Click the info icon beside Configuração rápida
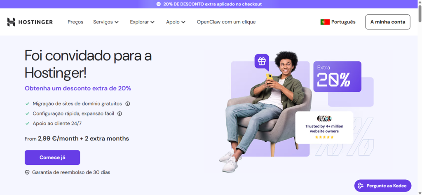 [x=120, y=114]
